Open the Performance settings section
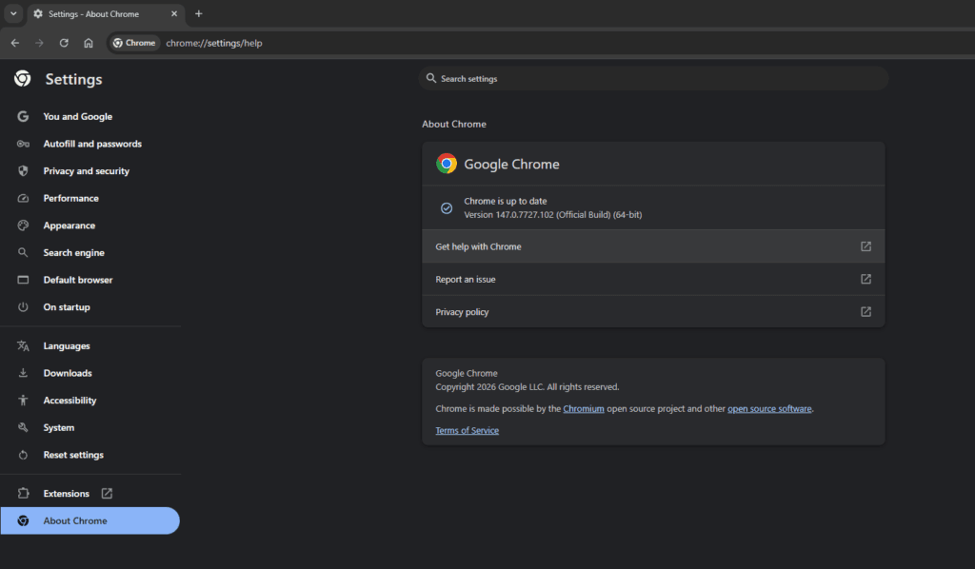This screenshot has width=975, height=569. tap(70, 198)
